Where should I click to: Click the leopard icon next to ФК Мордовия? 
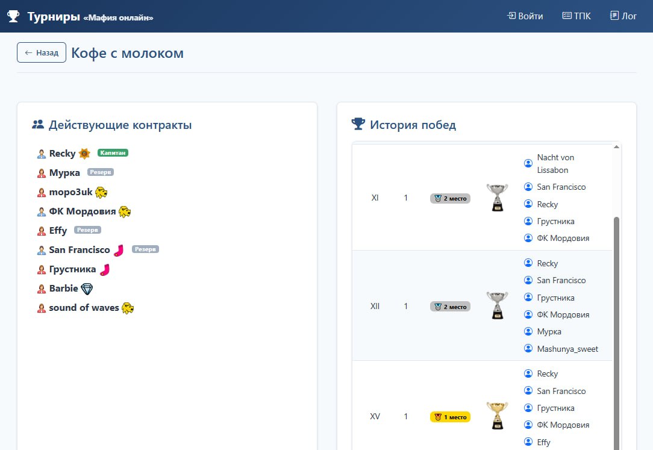[x=125, y=212]
